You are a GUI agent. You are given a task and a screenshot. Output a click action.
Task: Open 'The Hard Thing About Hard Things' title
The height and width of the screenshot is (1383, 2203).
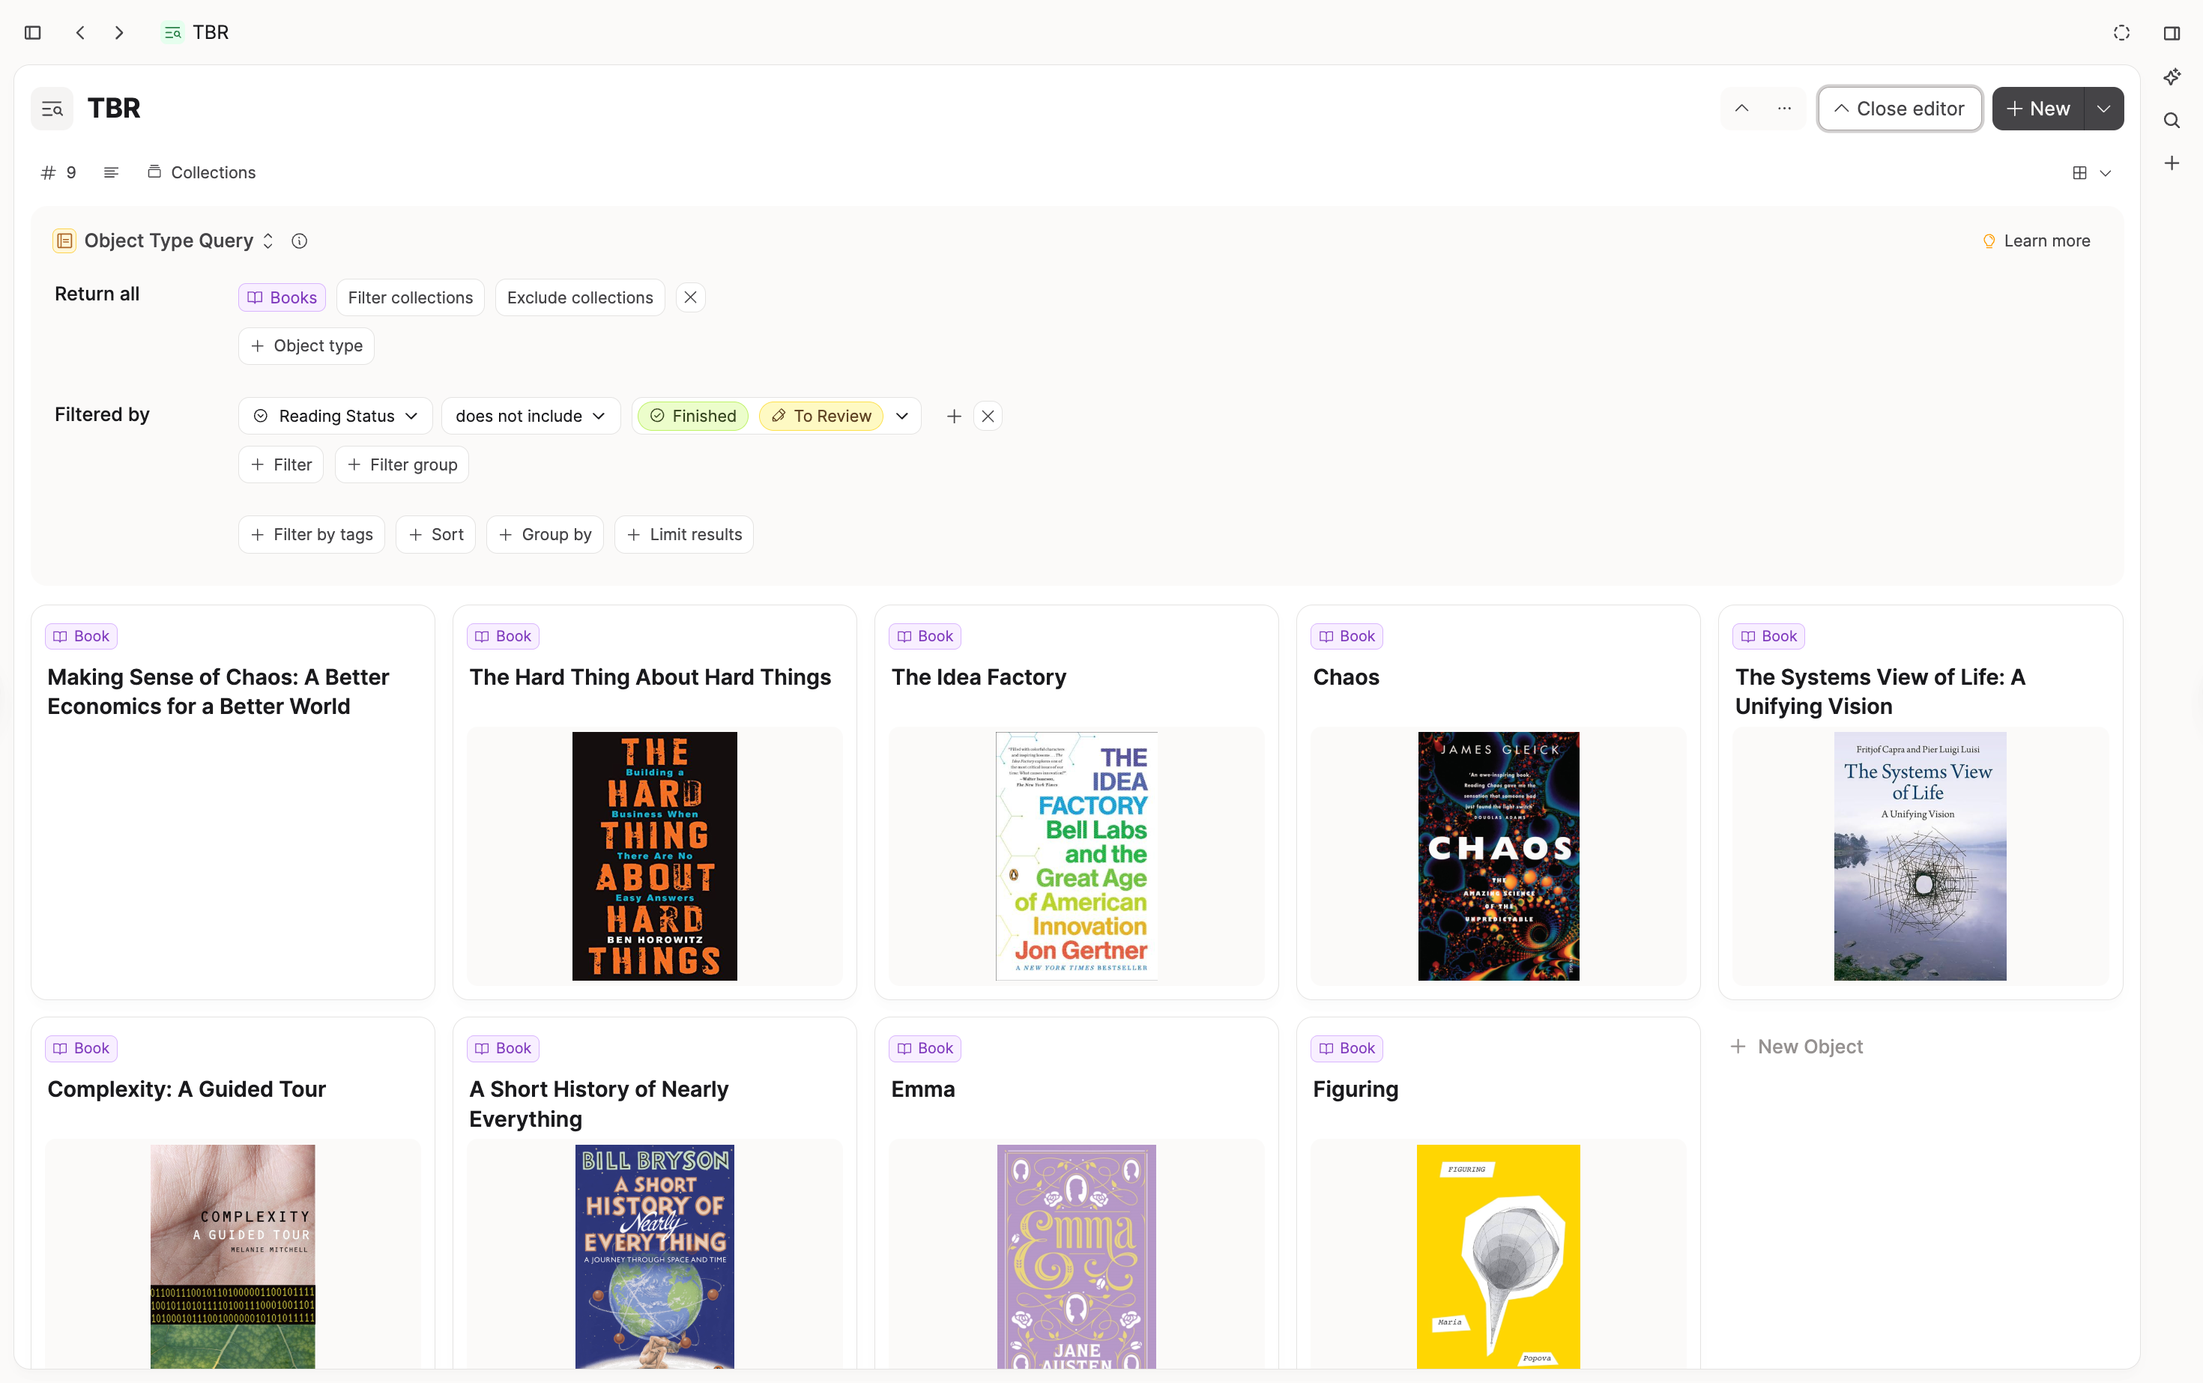click(x=650, y=677)
